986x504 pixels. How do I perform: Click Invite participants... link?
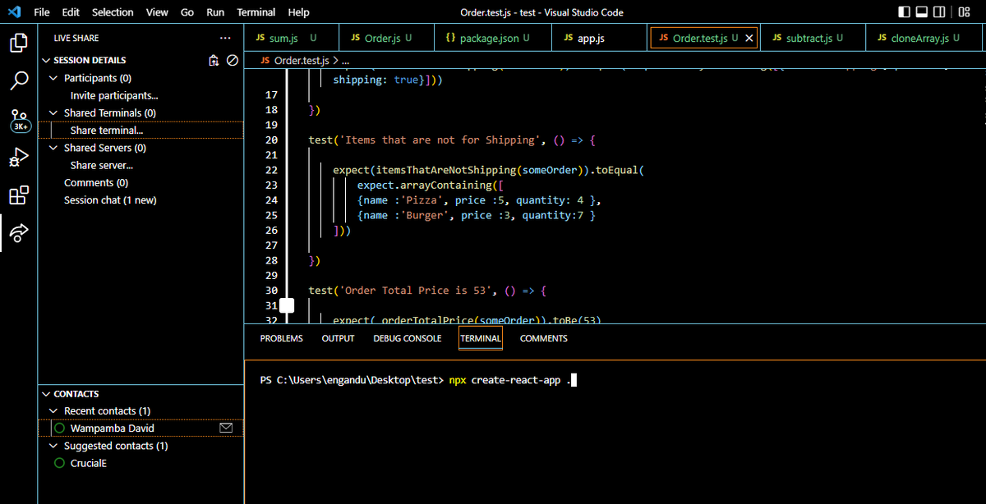click(114, 96)
